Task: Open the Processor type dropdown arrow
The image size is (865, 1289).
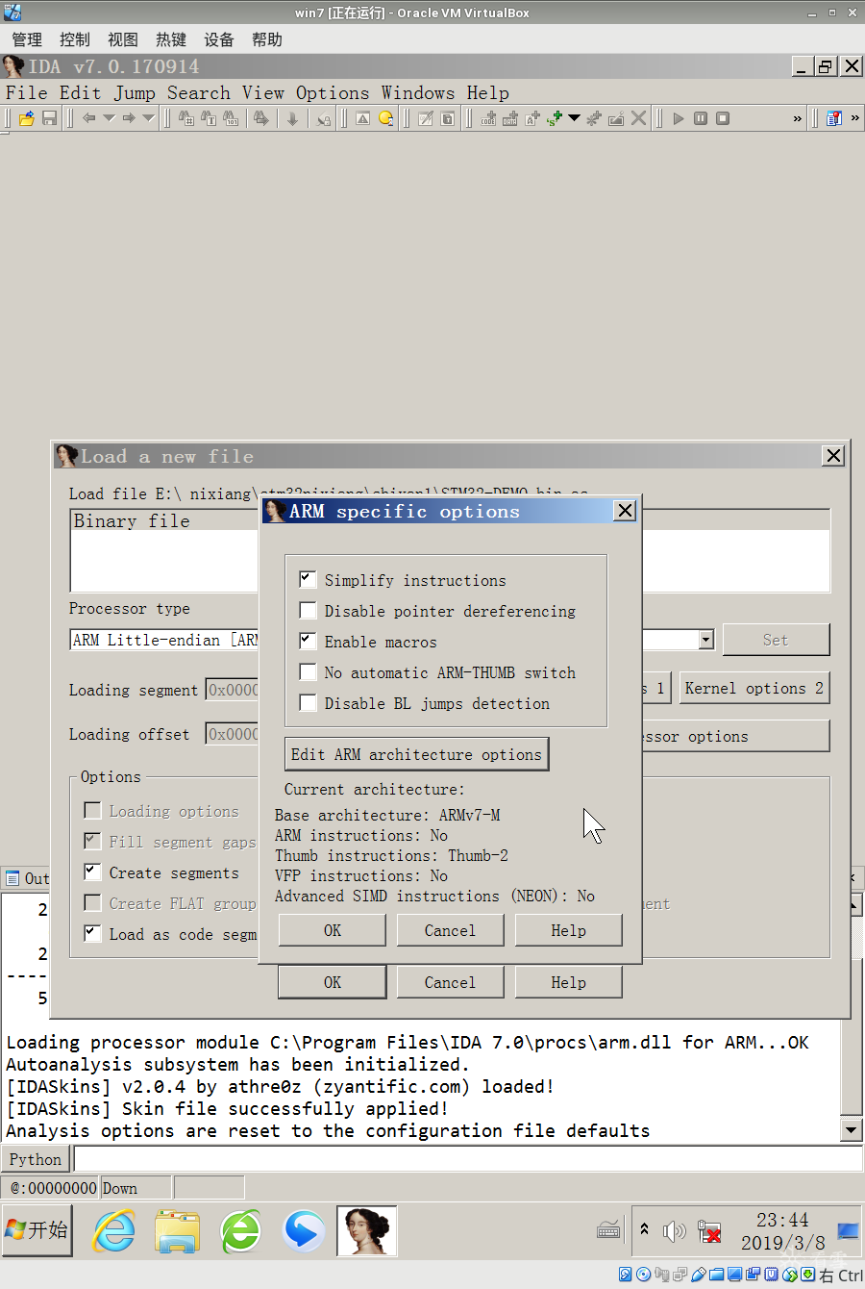Action: click(x=706, y=640)
